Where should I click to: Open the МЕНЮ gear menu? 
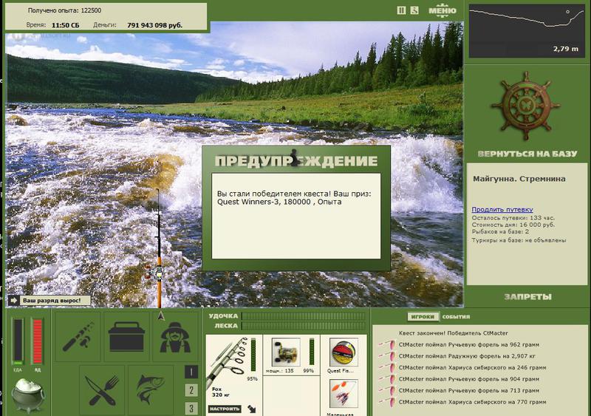442,10
